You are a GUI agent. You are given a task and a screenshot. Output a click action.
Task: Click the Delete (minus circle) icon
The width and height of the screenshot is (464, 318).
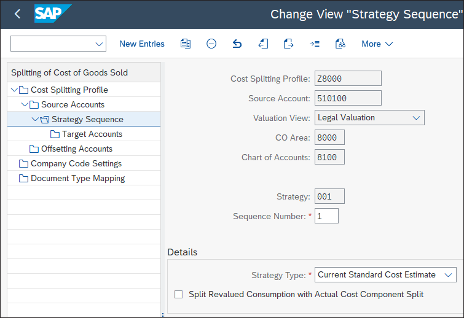(211, 44)
